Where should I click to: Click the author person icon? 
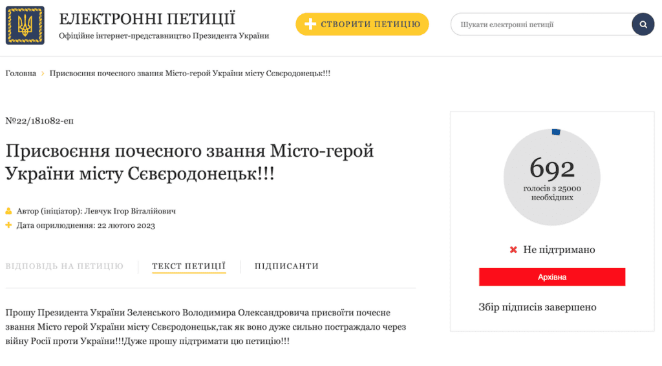[x=8, y=211]
